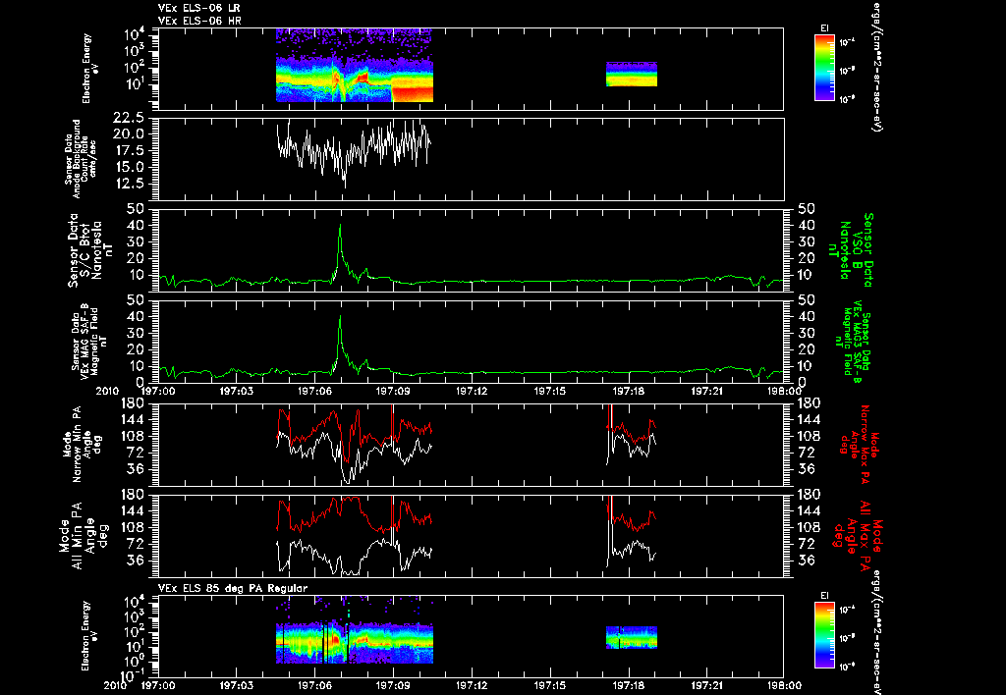Image resolution: width=1006 pixels, height=695 pixels.
Task: Click the small 85 deg PA spectrogram block near 197:18
Action: 632,637
